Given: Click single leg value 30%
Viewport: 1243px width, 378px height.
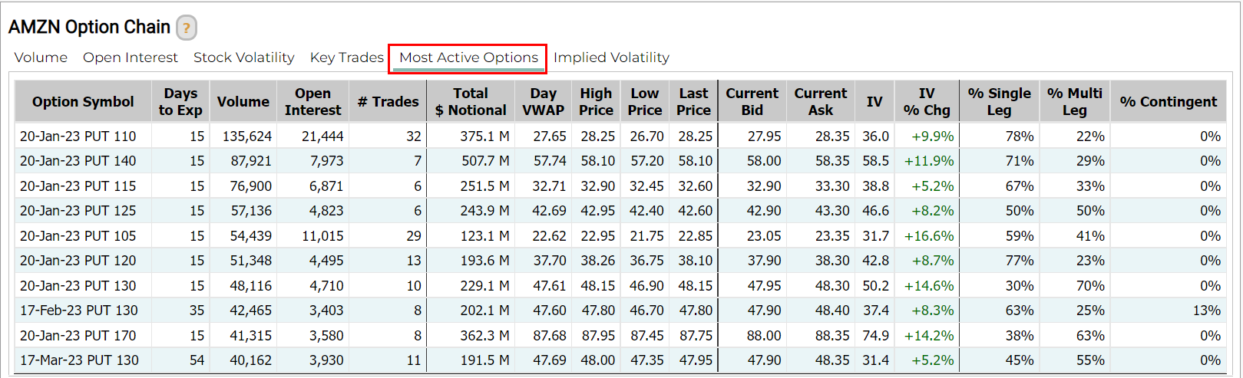Looking at the screenshot, I should (1020, 285).
